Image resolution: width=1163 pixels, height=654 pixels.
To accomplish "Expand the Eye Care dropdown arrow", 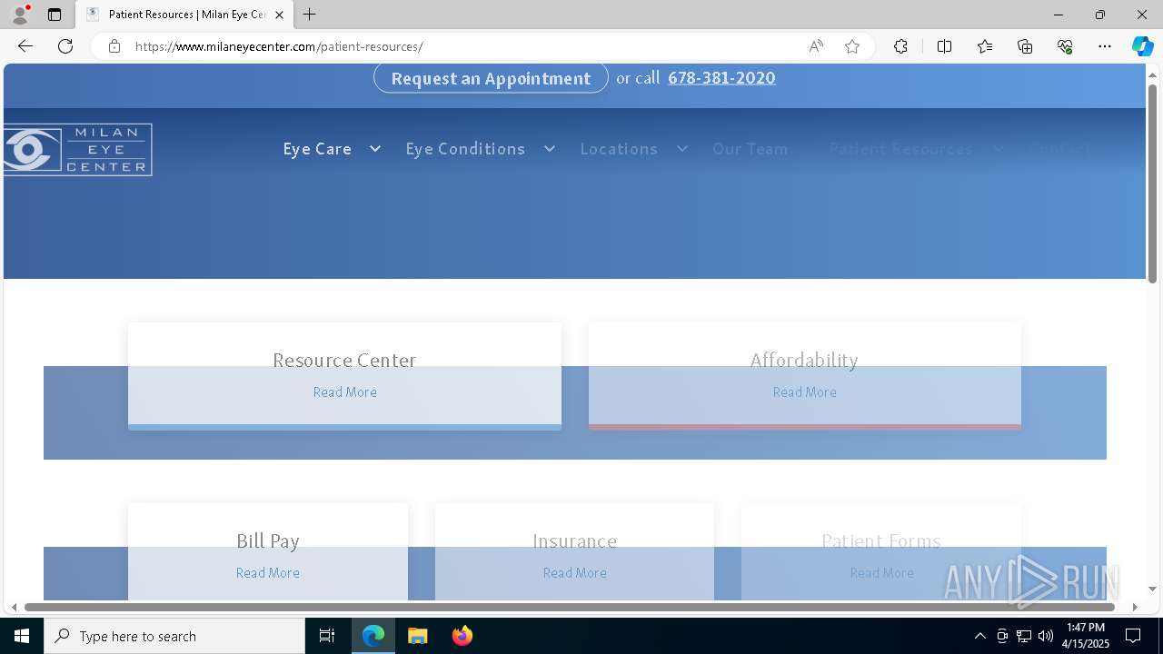I will point(374,149).
